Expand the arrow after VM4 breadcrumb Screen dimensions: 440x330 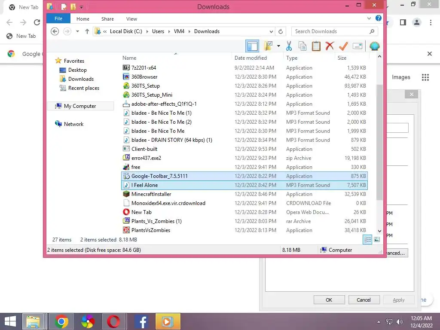(189, 31)
